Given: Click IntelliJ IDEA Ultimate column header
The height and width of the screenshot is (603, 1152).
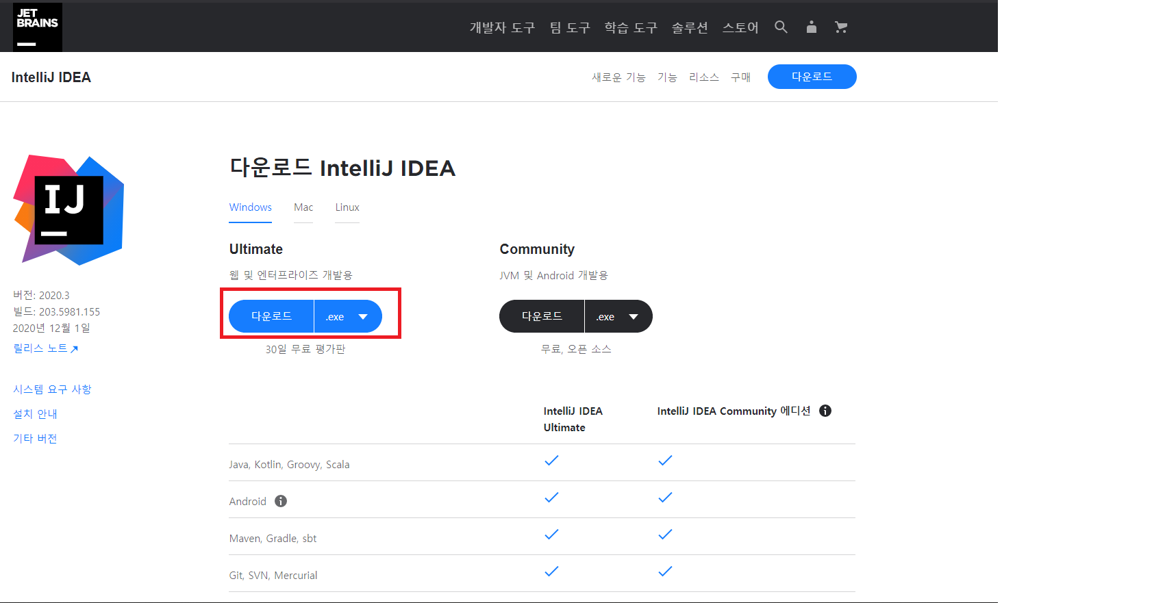Looking at the screenshot, I should click(x=573, y=419).
